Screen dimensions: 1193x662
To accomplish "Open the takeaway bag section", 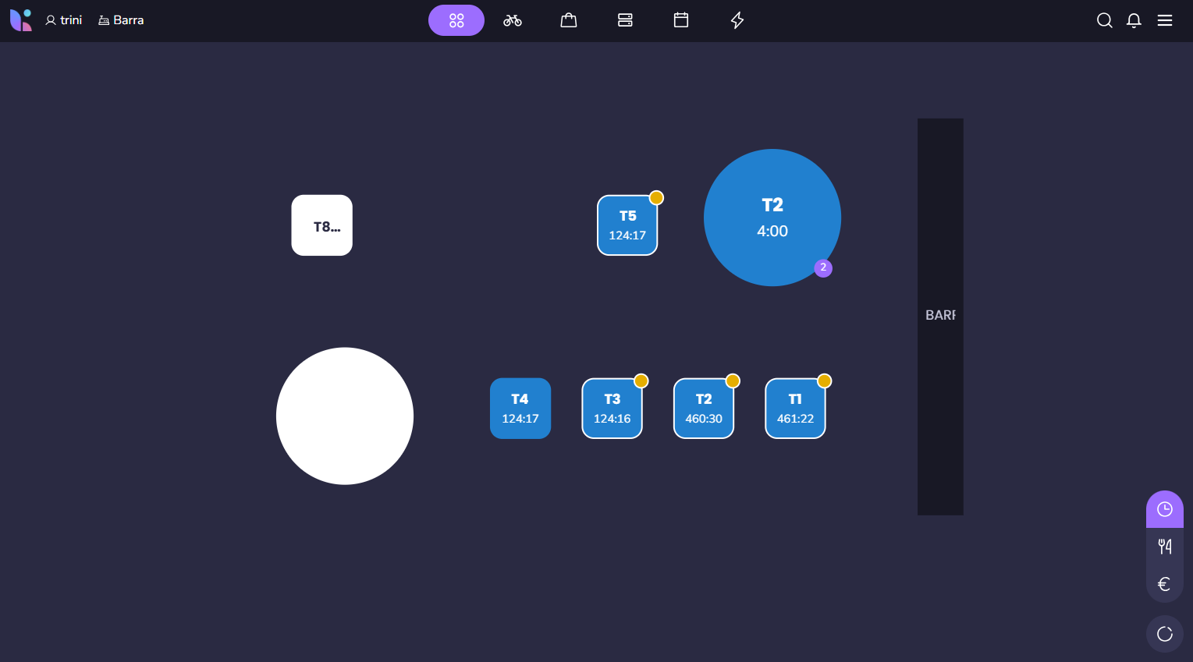I will 569,20.
